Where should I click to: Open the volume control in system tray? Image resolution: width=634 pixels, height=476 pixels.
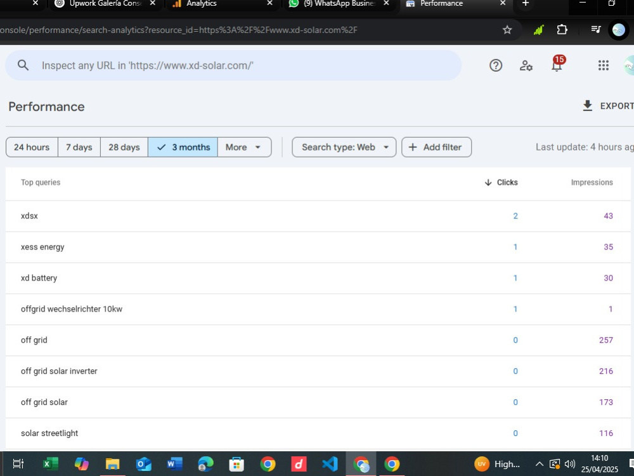tap(570, 464)
